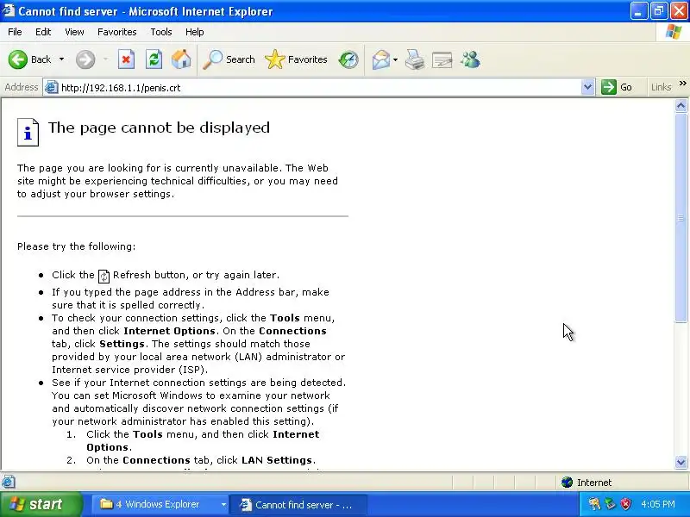Click the Refresh toolbar icon

pos(154,59)
